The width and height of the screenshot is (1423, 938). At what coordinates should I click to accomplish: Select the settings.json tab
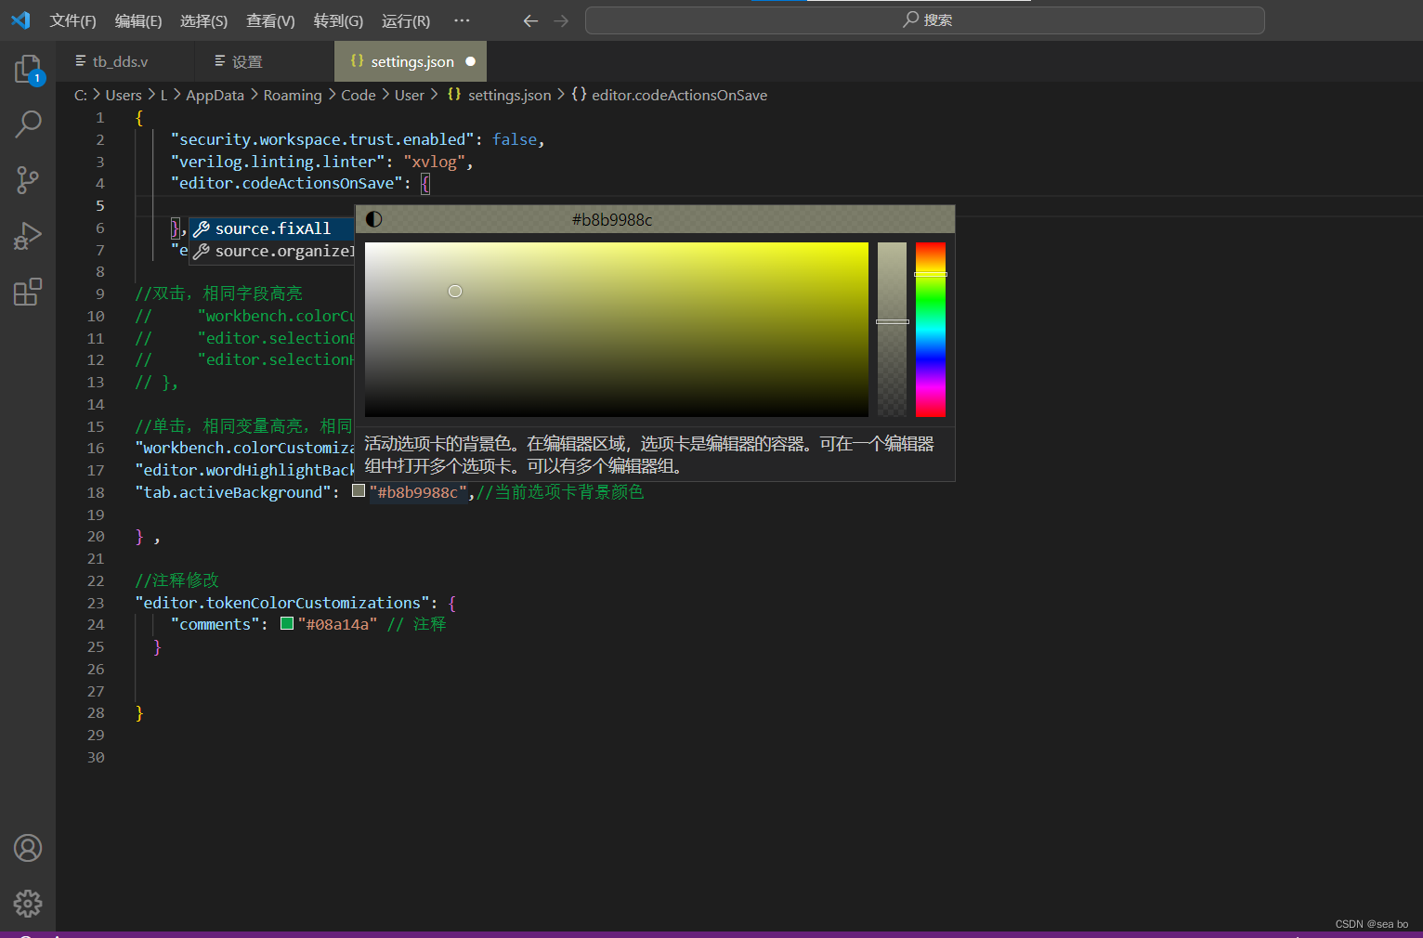[411, 61]
